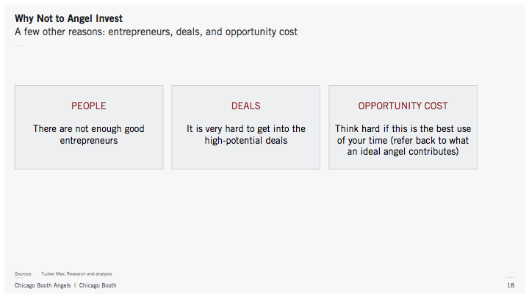The width and height of the screenshot is (529, 297).
Task: Click the Sources label in footer
Action: pos(23,274)
